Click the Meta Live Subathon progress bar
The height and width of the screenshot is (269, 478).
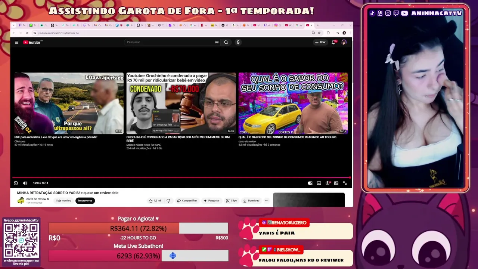138,256
